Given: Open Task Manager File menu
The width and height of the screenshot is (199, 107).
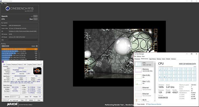Looking at the screenshot, I should click(x=135, y=56).
